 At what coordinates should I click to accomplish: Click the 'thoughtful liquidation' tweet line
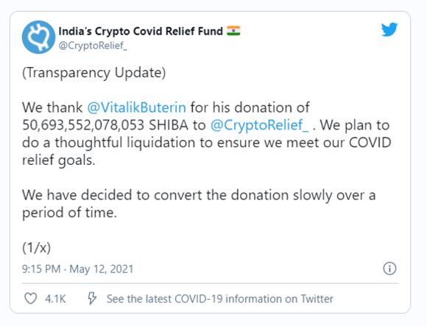coord(207,143)
